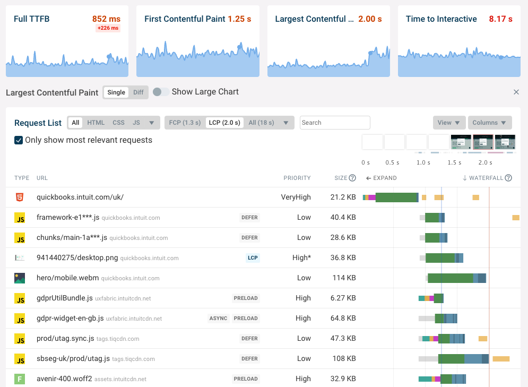This screenshot has height=387, width=528.
Task: Show All (18 s) requests
Action: [261, 123]
